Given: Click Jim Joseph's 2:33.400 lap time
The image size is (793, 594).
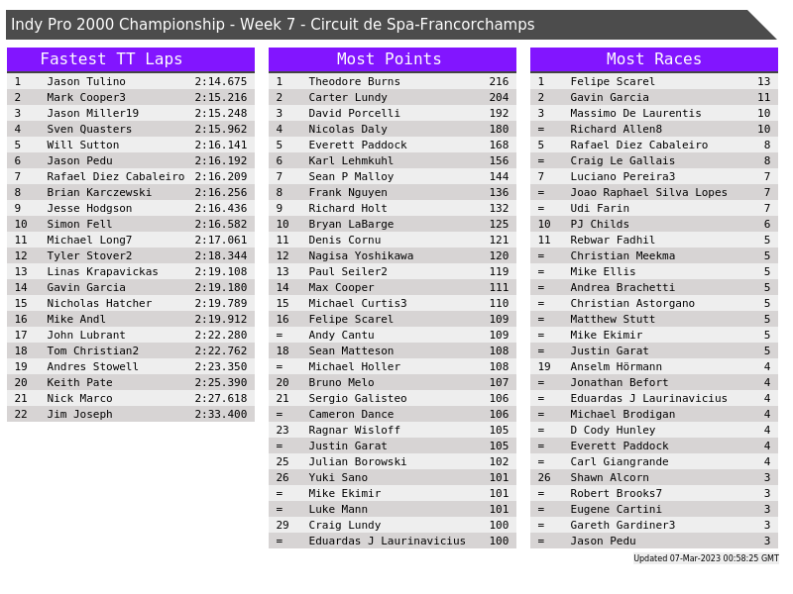Looking at the screenshot, I should coord(220,414).
